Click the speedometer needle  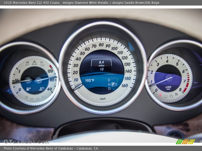(78, 87)
